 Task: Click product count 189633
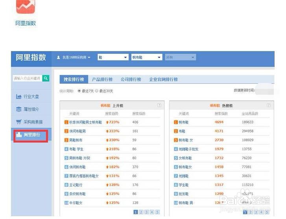(x=247, y=122)
